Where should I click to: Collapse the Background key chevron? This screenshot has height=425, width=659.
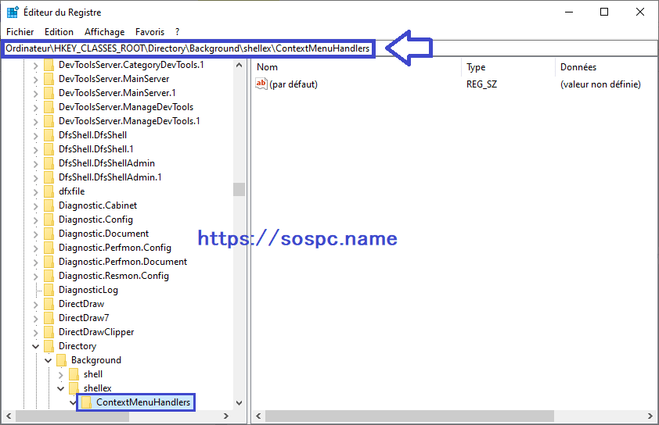[49, 360]
